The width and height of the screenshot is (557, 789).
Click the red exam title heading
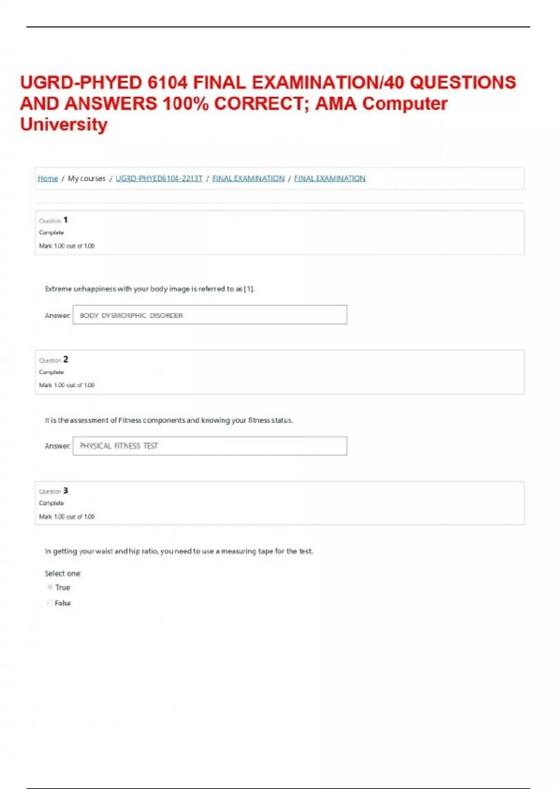269,102
